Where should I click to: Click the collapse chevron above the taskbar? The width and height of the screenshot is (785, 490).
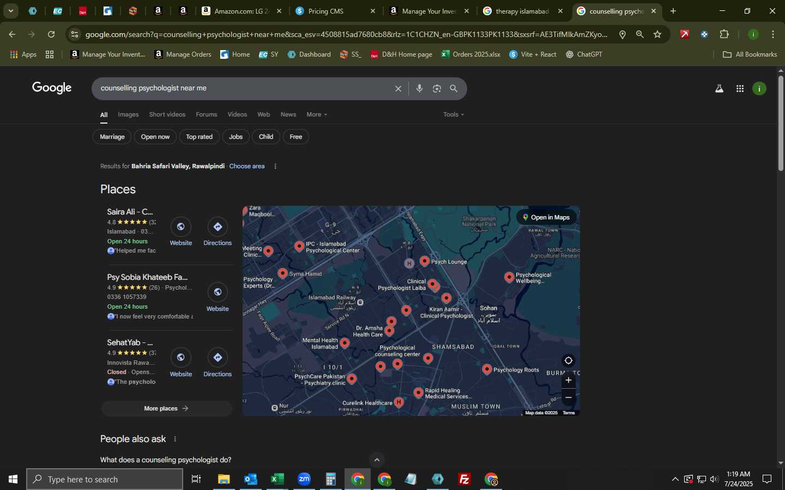(x=377, y=460)
